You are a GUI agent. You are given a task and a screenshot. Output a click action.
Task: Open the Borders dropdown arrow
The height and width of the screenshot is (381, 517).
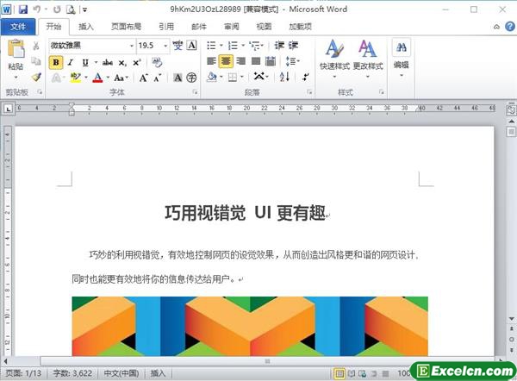pyautogui.click(x=242, y=78)
